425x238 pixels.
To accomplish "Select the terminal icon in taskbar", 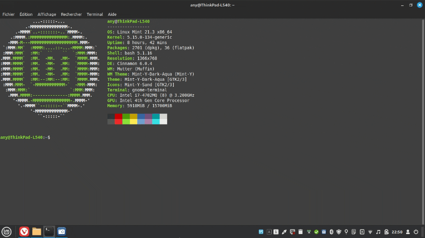I will point(49,232).
